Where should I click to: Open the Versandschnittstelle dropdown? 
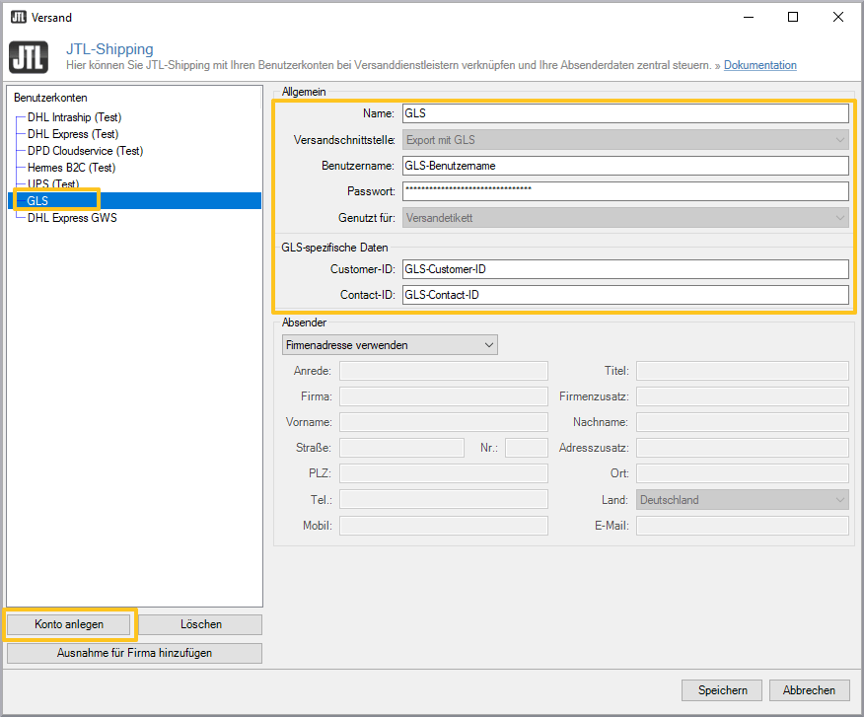pyautogui.click(x=624, y=139)
